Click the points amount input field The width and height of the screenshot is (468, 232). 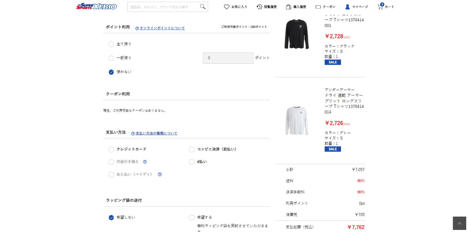pos(228,58)
